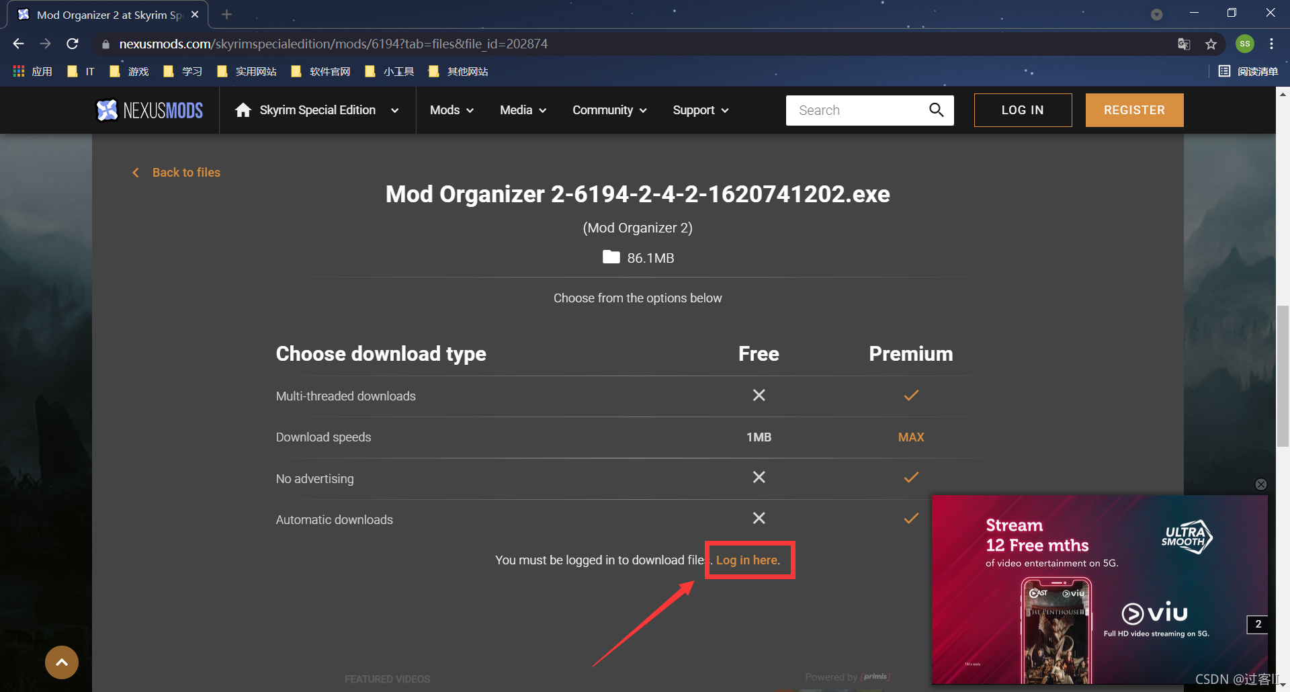This screenshot has height=692, width=1290.
Task: Click the Premium column heading
Action: [911, 354]
